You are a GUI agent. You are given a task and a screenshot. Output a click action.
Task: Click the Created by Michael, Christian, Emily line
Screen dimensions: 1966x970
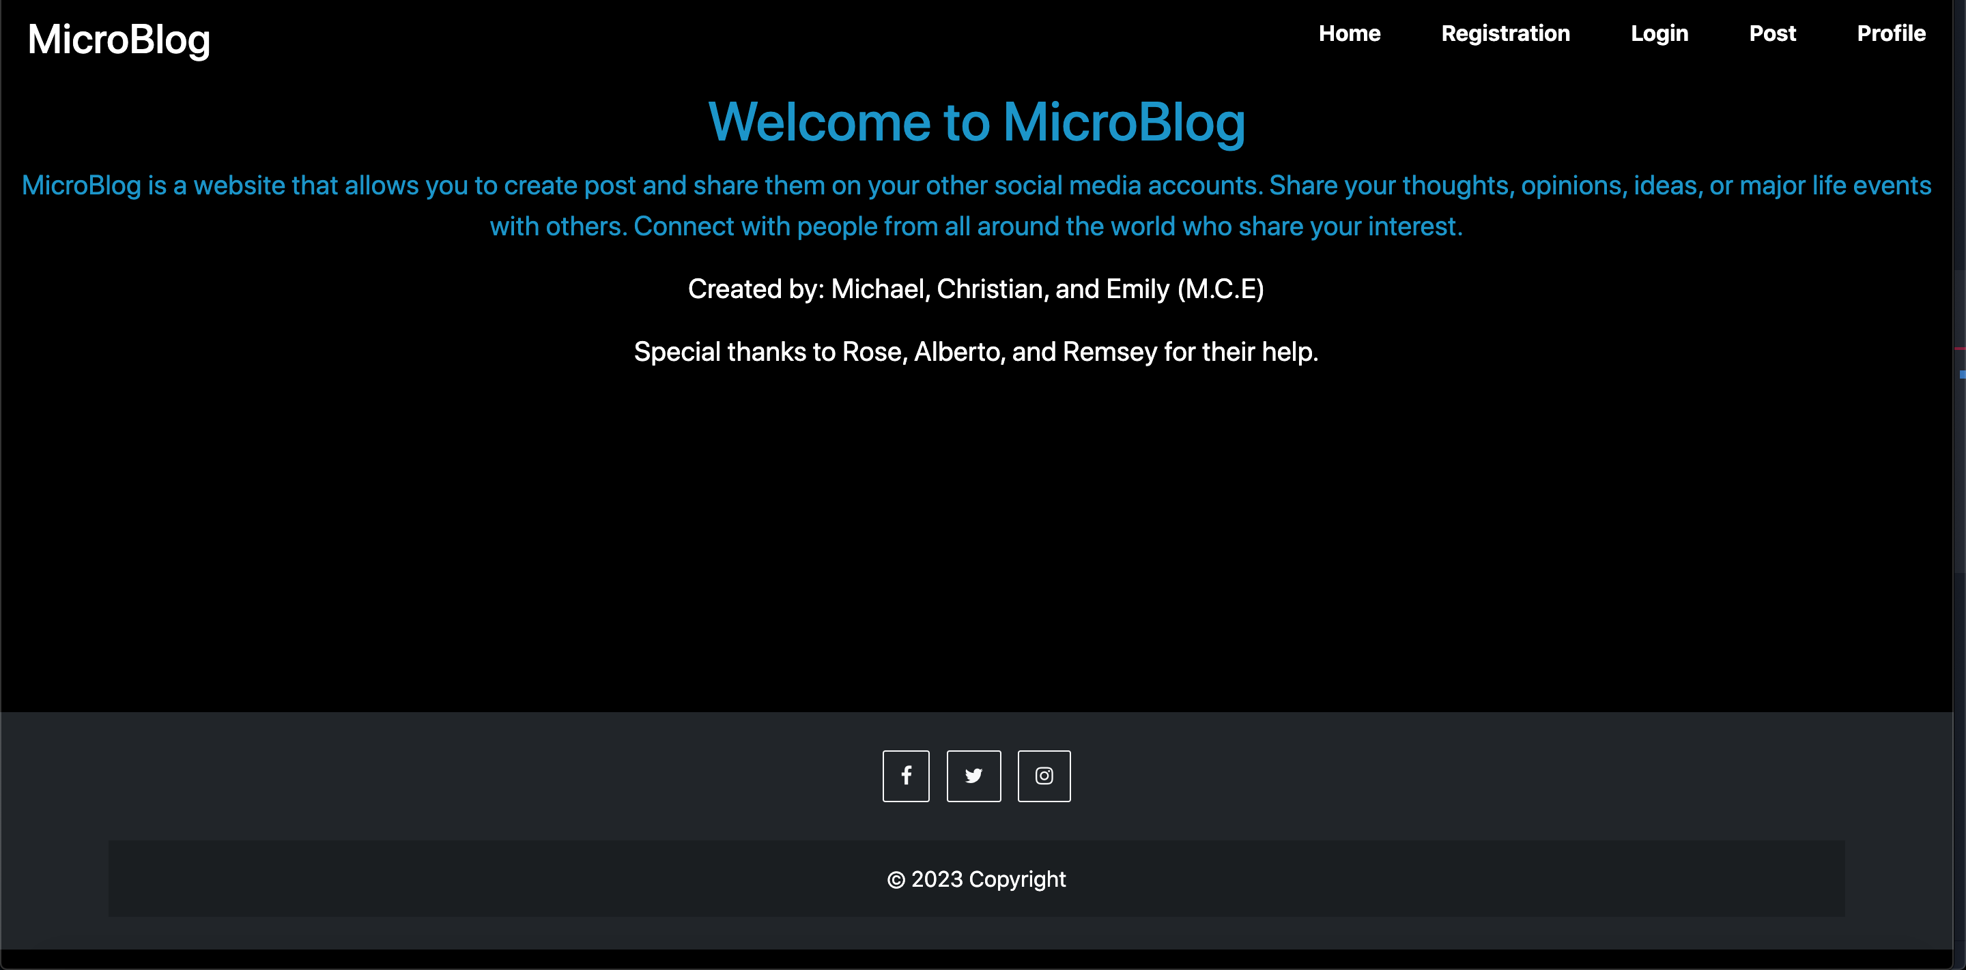pyautogui.click(x=976, y=289)
